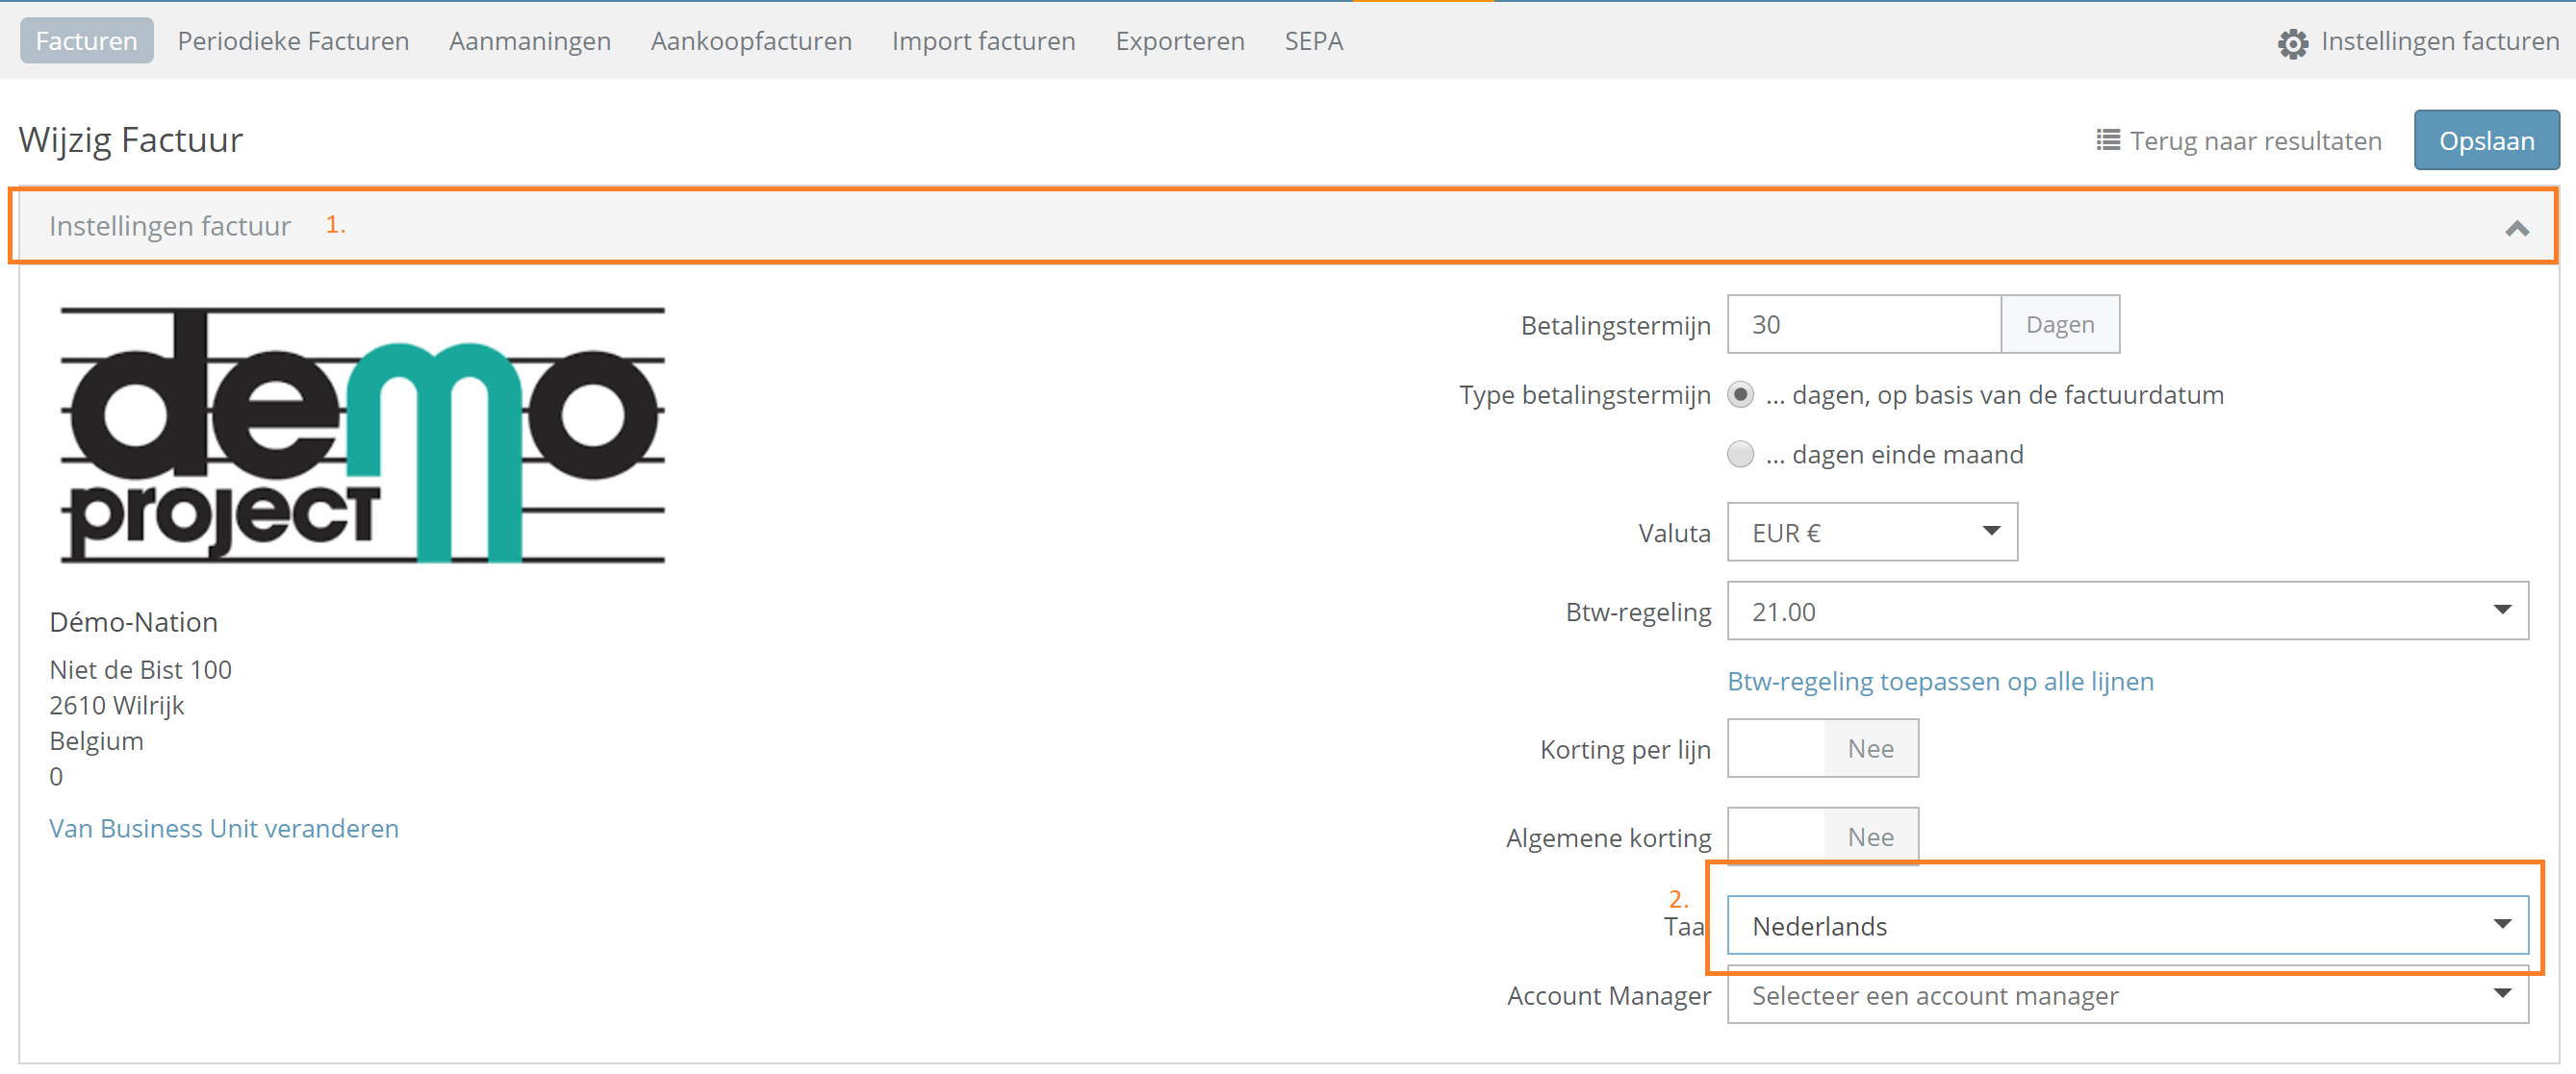Go to the Exporteren tab
Screen dimensions: 2576x1074
point(1180,41)
